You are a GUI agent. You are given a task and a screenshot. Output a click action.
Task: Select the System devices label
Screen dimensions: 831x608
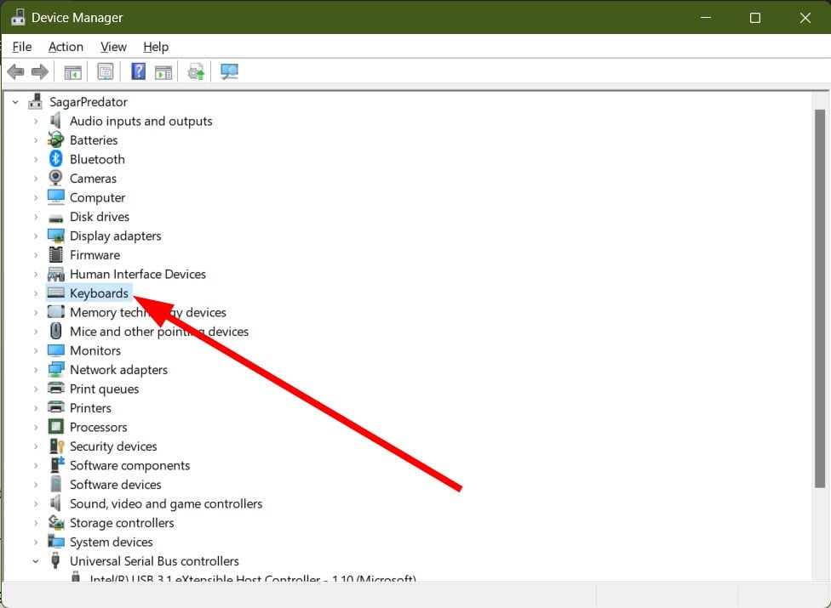coord(112,542)
